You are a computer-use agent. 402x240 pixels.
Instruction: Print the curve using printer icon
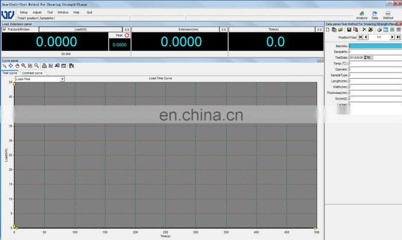pos(44,66)
